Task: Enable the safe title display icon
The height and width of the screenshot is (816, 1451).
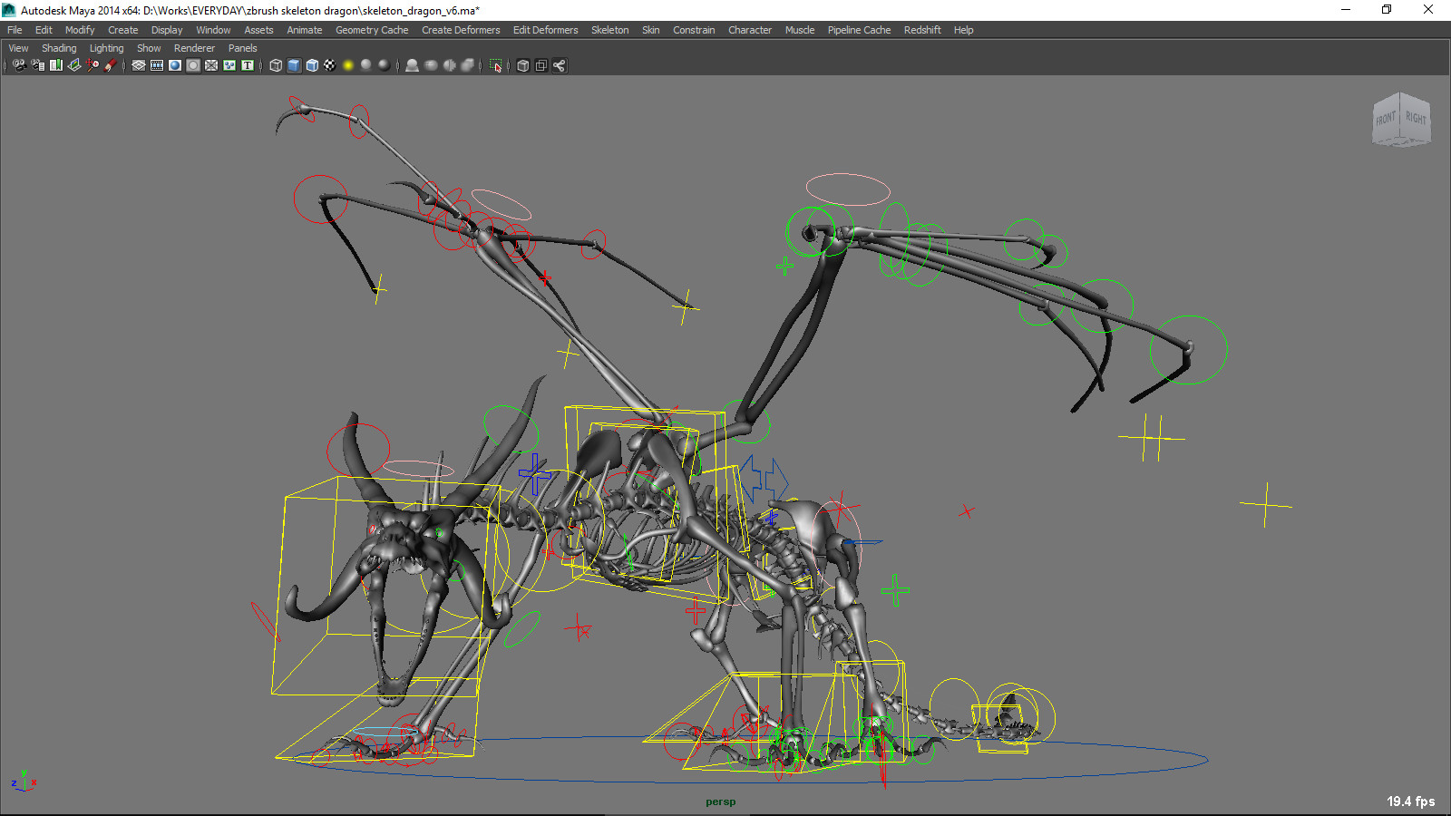Action: [247, 65]
